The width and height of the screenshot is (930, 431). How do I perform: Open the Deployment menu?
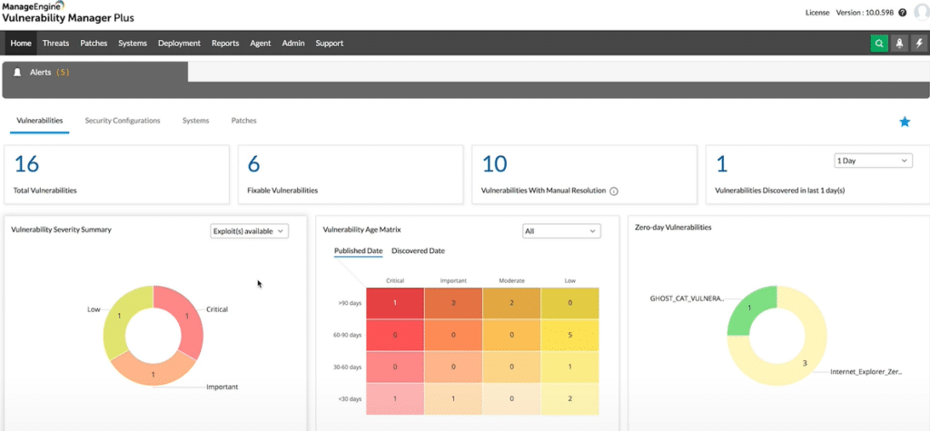click(179, 44)
